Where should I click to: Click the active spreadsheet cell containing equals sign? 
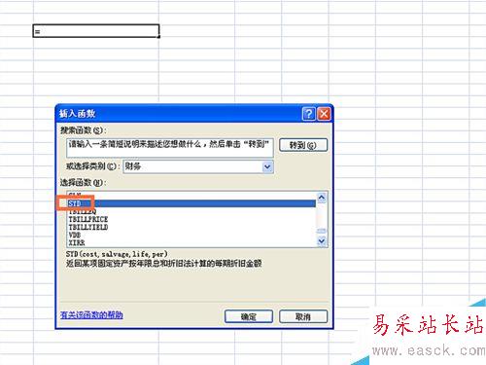coord(96,31)
